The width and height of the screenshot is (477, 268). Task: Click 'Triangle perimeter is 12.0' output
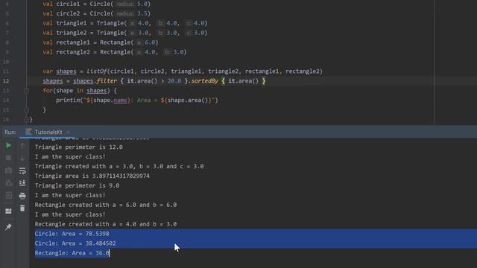tap(78, 147)
